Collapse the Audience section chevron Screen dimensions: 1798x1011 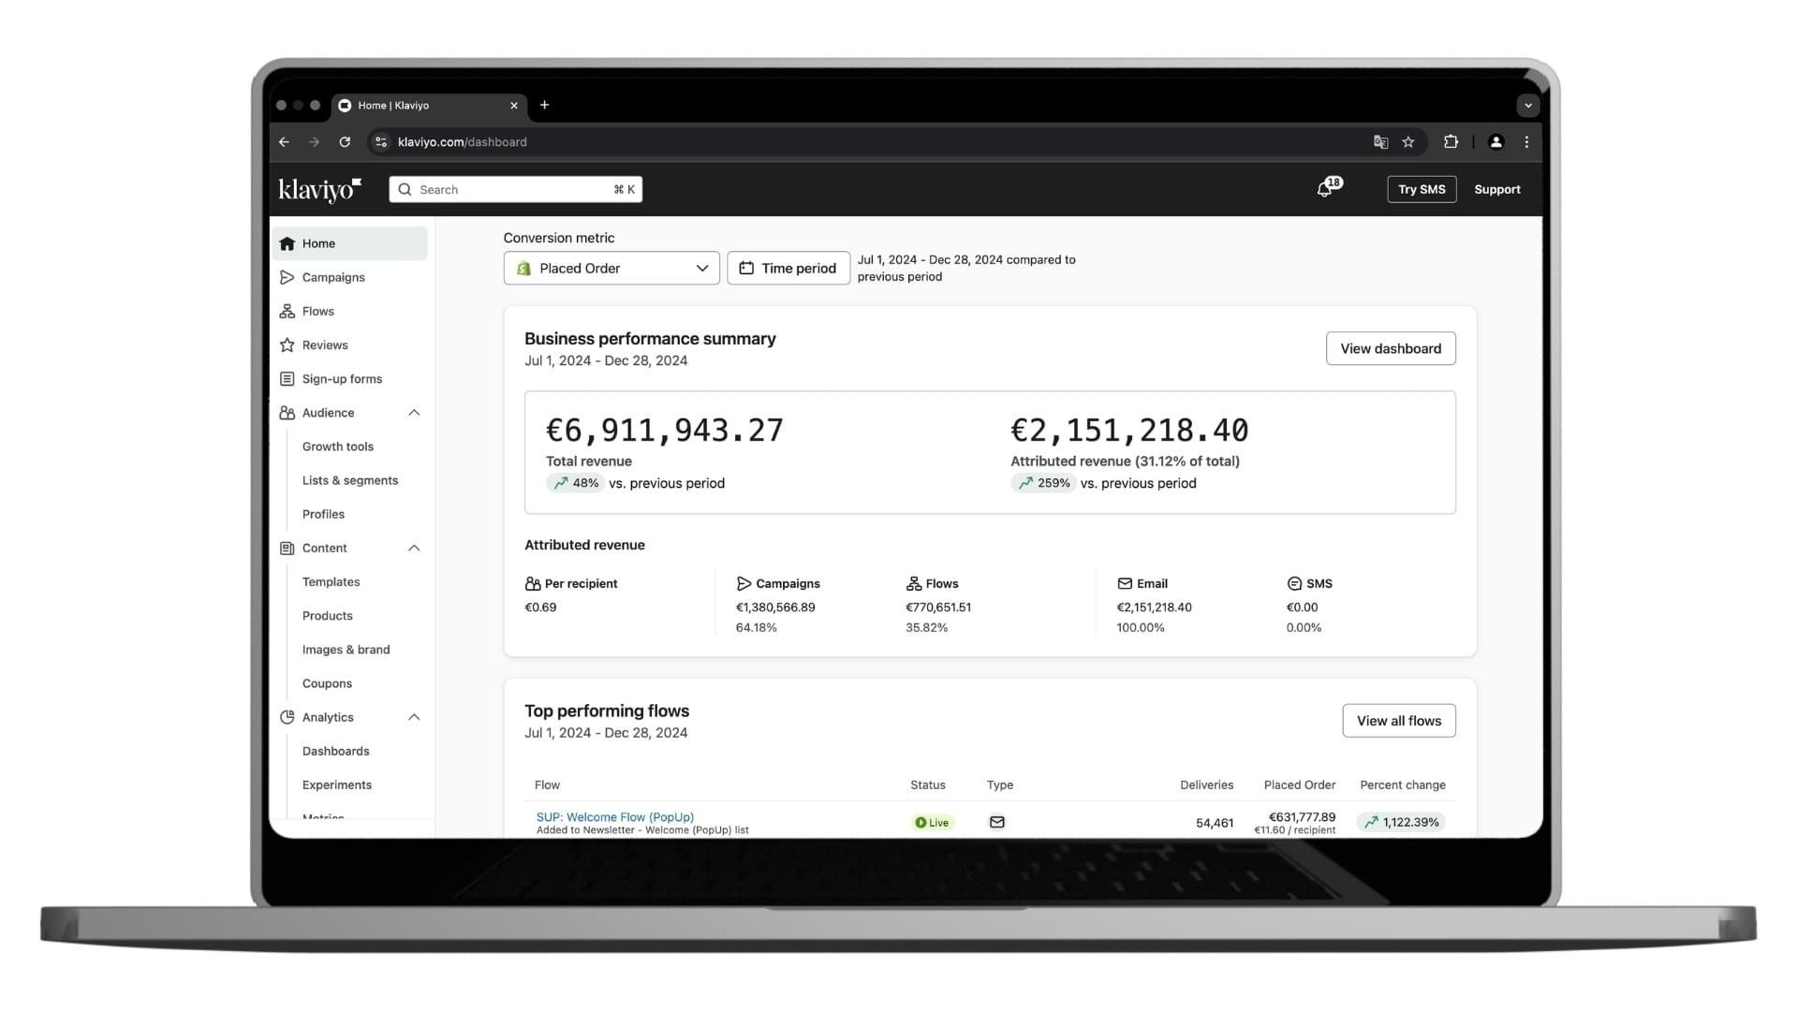click(x=414, y=413)
